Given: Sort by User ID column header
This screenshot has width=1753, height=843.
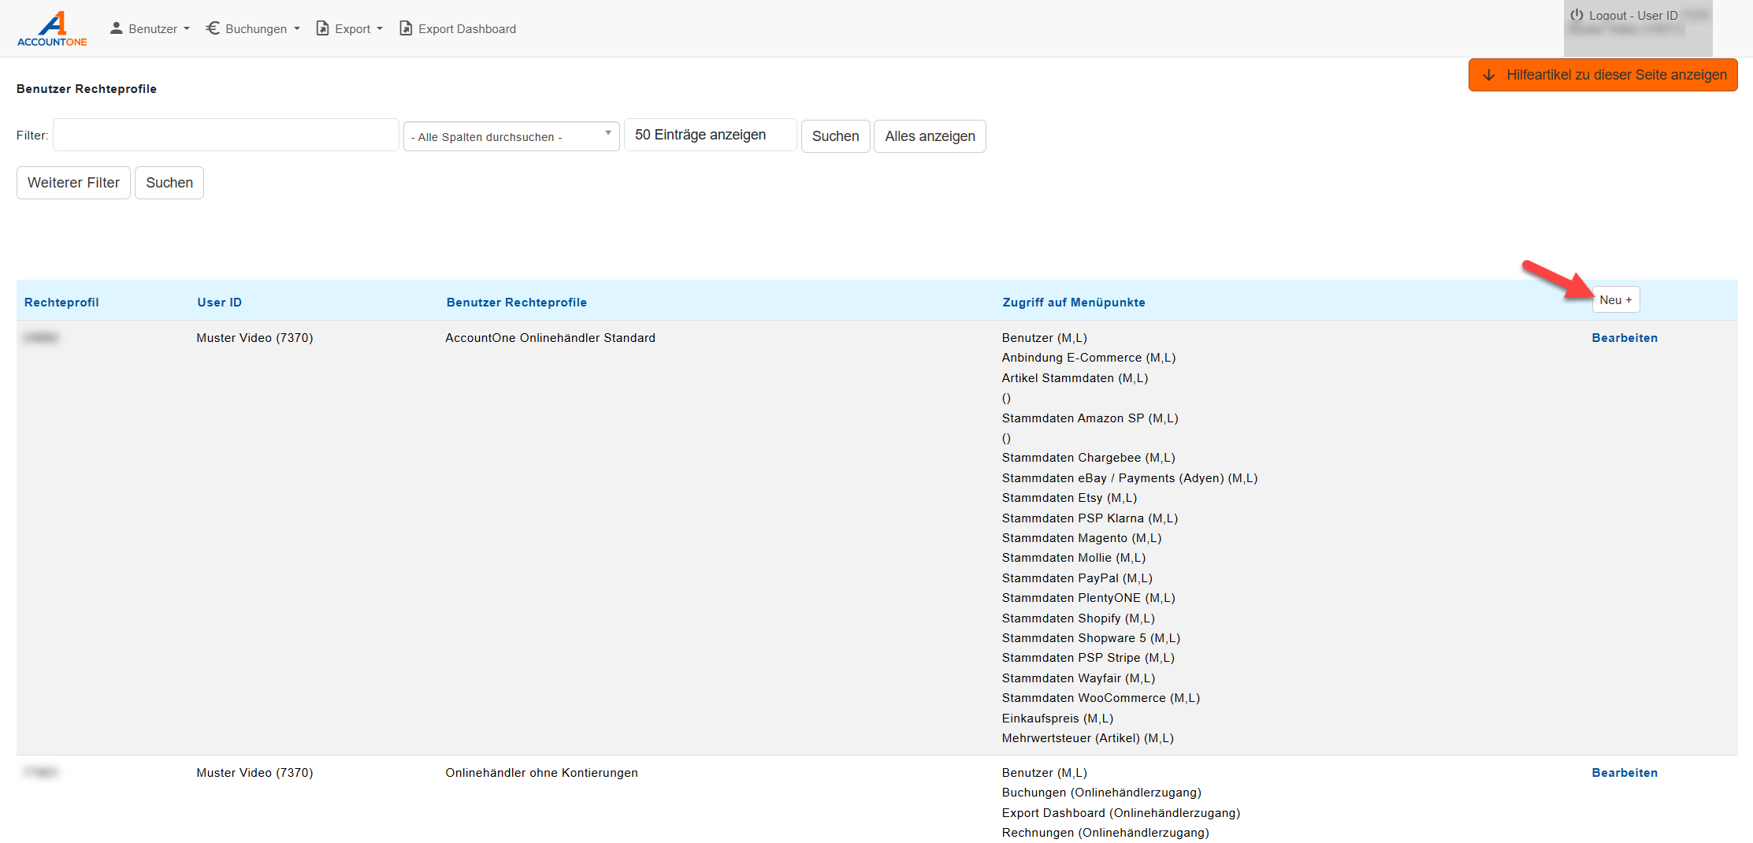Looking at the screenshot, I should (219, 303).
